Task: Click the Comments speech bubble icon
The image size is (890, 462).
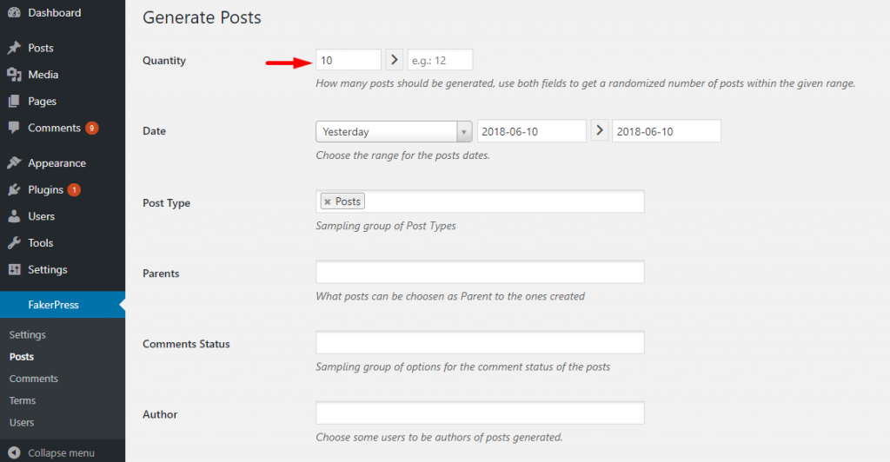Action: (x=14, y=128)
